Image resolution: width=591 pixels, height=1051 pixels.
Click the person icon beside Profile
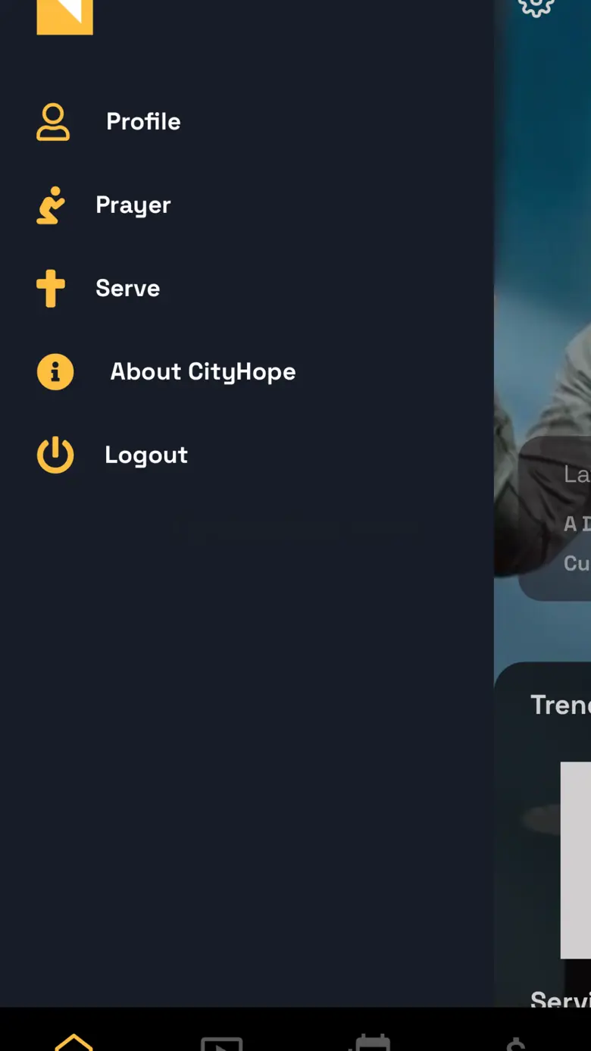point(53,122)
